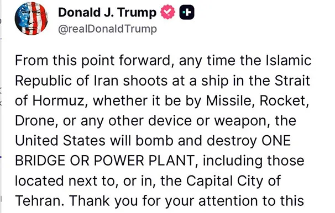Viewport: 335px width, 213px height.
Task: Click the black plus badge icon
Action: tap(187, 12)
